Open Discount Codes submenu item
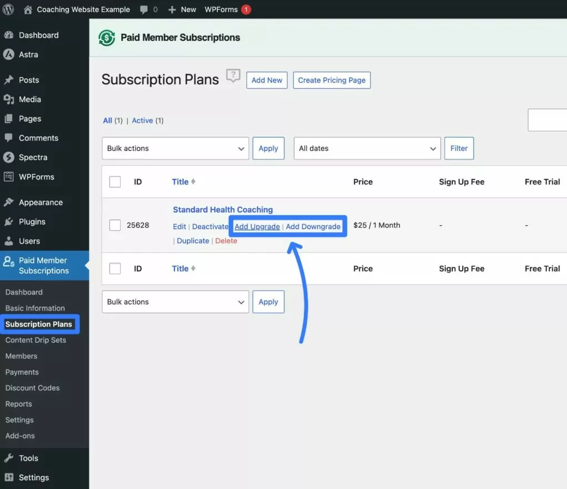This screenshot has height=489, width=567. [x=33, y=388]
